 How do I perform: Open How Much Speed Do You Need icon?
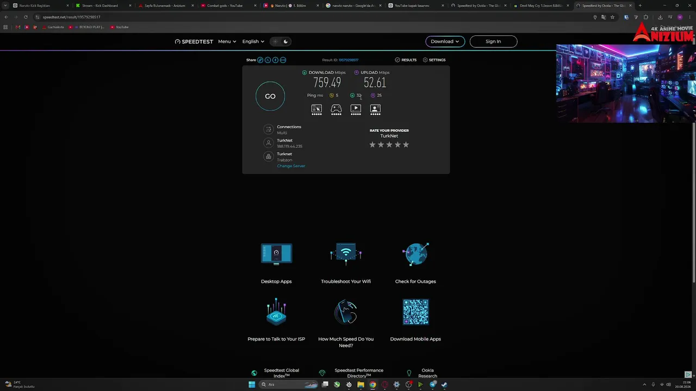pyautogui.click(x=346, y=312)
